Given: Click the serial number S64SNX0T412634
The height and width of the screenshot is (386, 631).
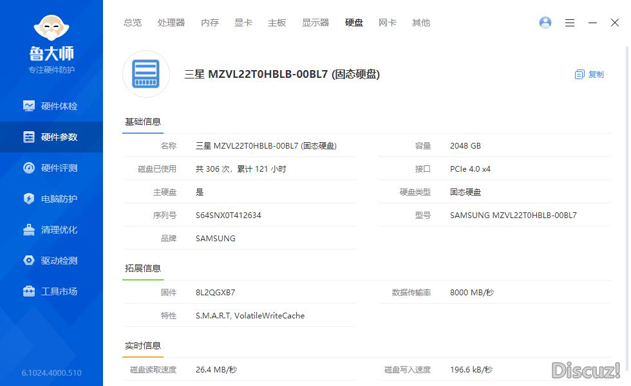Looking at the screenshot, I should pos(228,215).
